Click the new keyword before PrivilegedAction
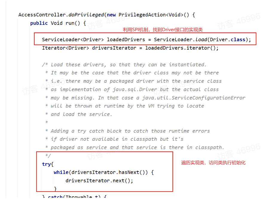 pyautogui.click(x=111, y=15)
